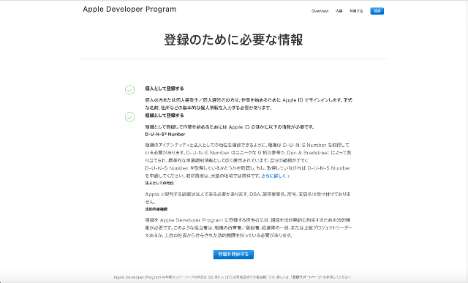Click the paragraph mentioning DBA
The height and width of the screenshot is (283, 468).
pos(248,198)
